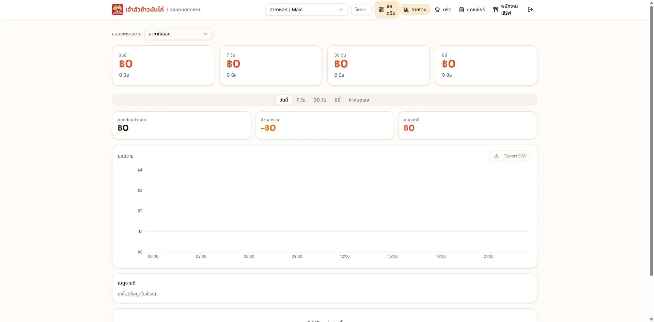
Task: Go to รายงาน reports page
Action: coord(415,10)
